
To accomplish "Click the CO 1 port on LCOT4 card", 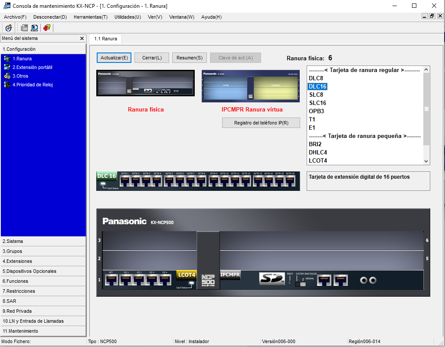I will [x=126, y=280].
